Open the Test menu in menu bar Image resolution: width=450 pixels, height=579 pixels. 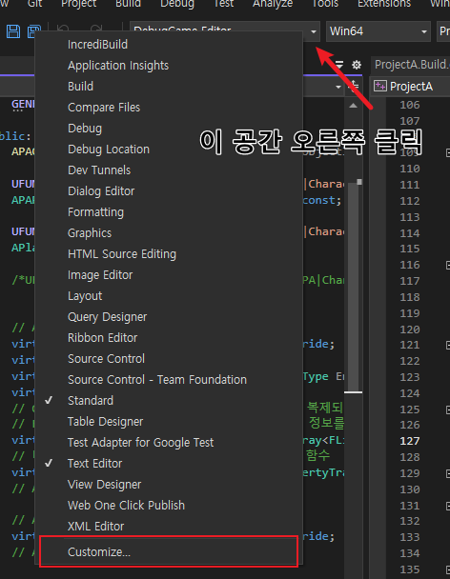(x=224, y=4)
